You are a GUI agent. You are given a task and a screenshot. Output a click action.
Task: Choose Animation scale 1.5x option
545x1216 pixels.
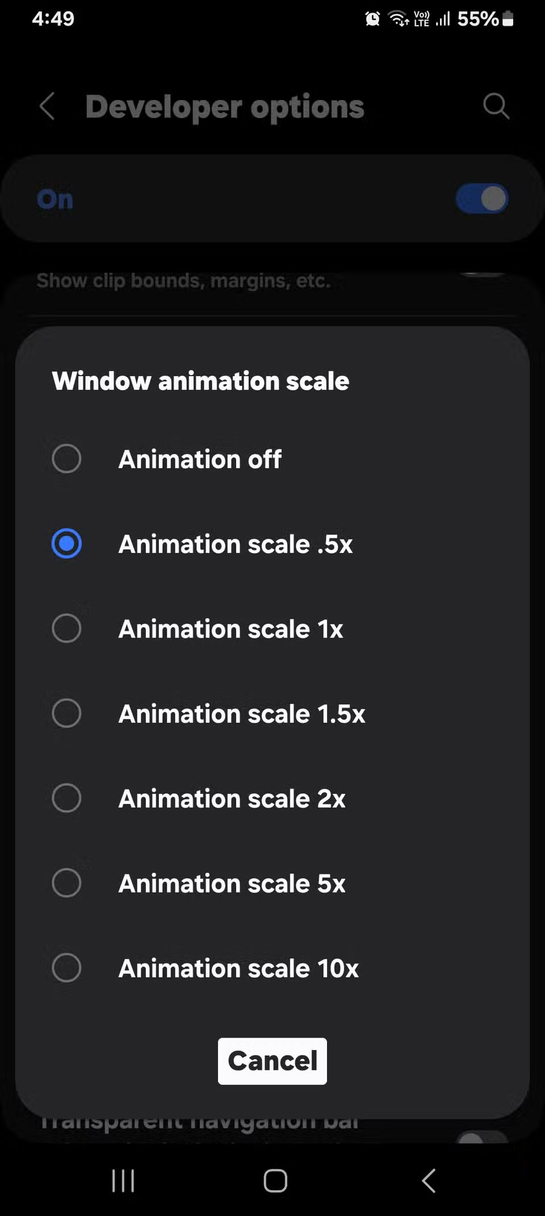point(66,713)
